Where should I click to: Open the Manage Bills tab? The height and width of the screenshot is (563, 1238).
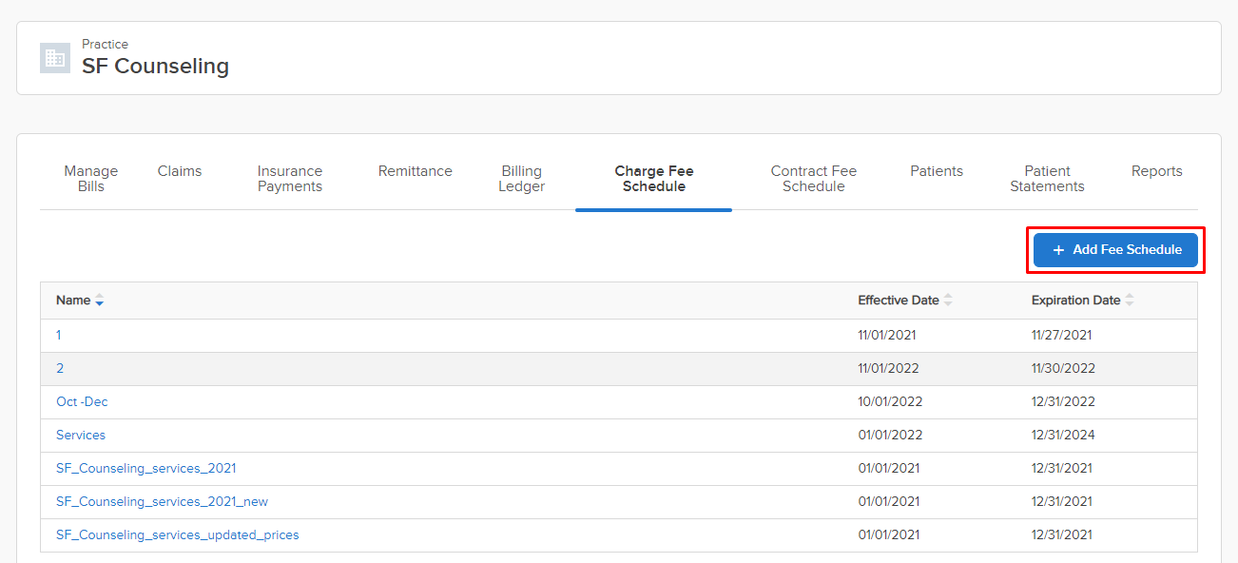[x=91, y=179]
